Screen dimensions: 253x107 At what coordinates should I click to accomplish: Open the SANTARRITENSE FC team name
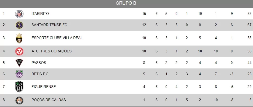[49, 25]
